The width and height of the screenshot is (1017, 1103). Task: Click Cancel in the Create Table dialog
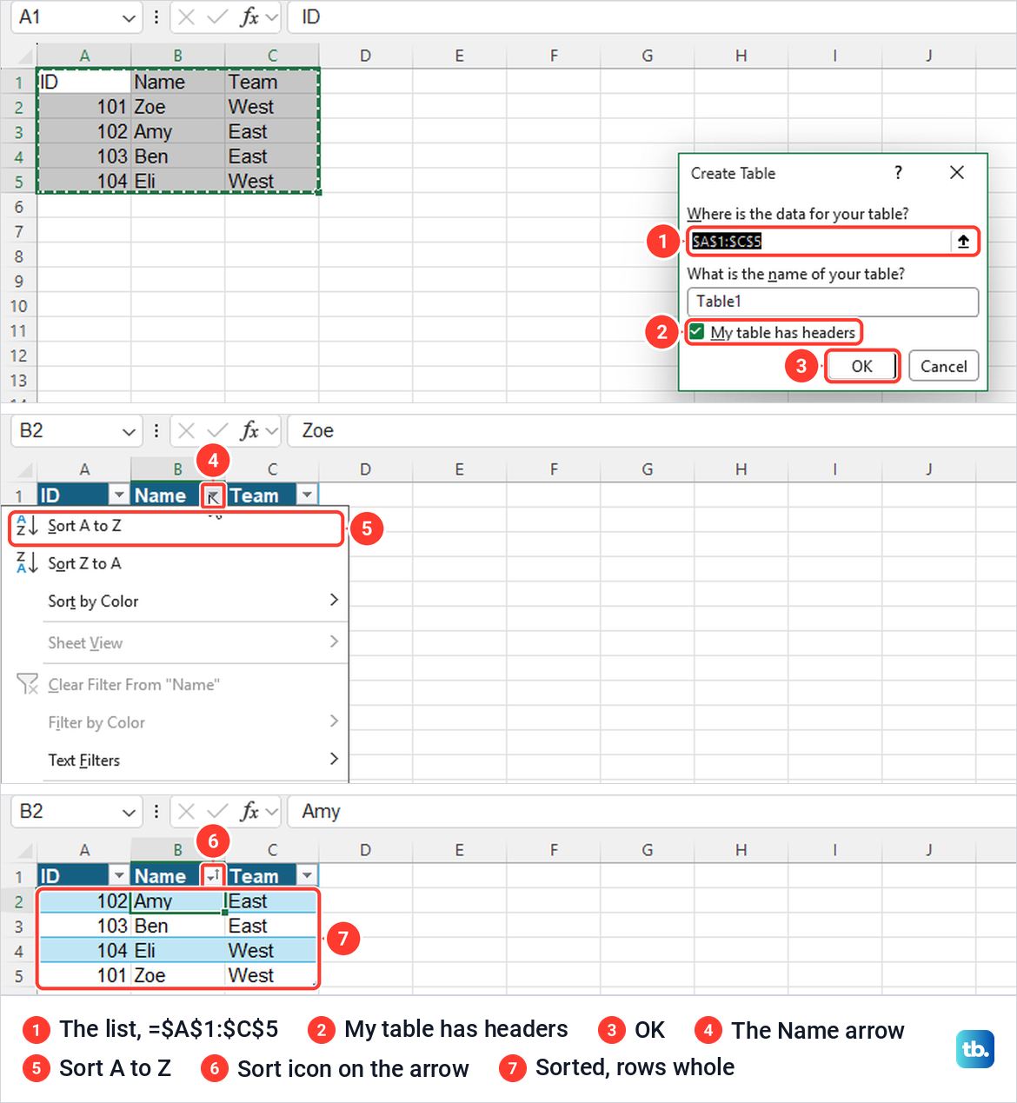tap(944, 366)
